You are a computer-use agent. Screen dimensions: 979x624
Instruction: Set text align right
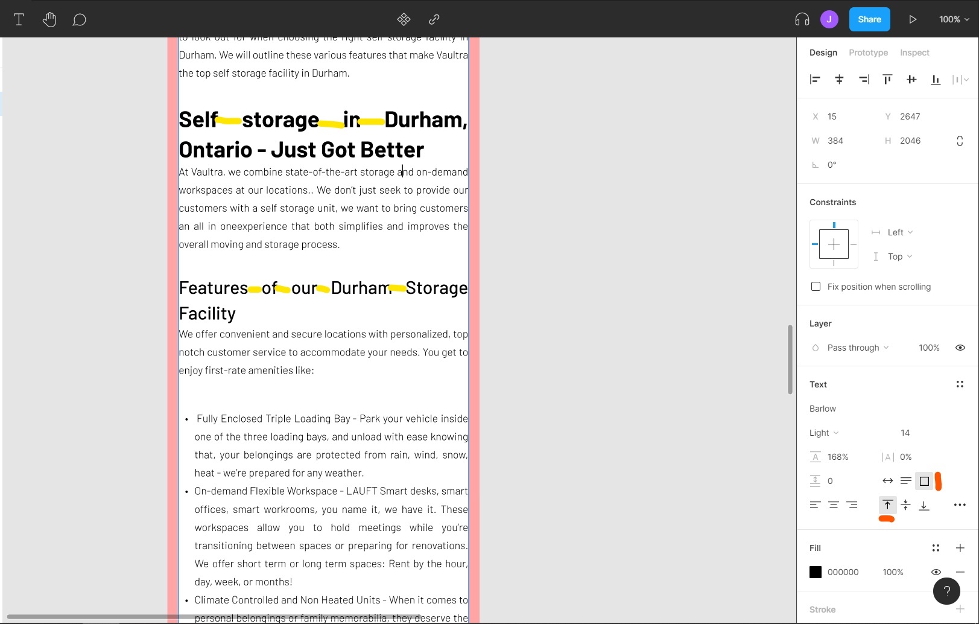click(852, 505)
